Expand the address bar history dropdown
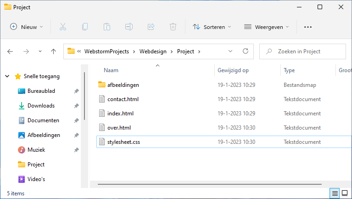The height and width of the screenshot is (199, 352). 230,51
